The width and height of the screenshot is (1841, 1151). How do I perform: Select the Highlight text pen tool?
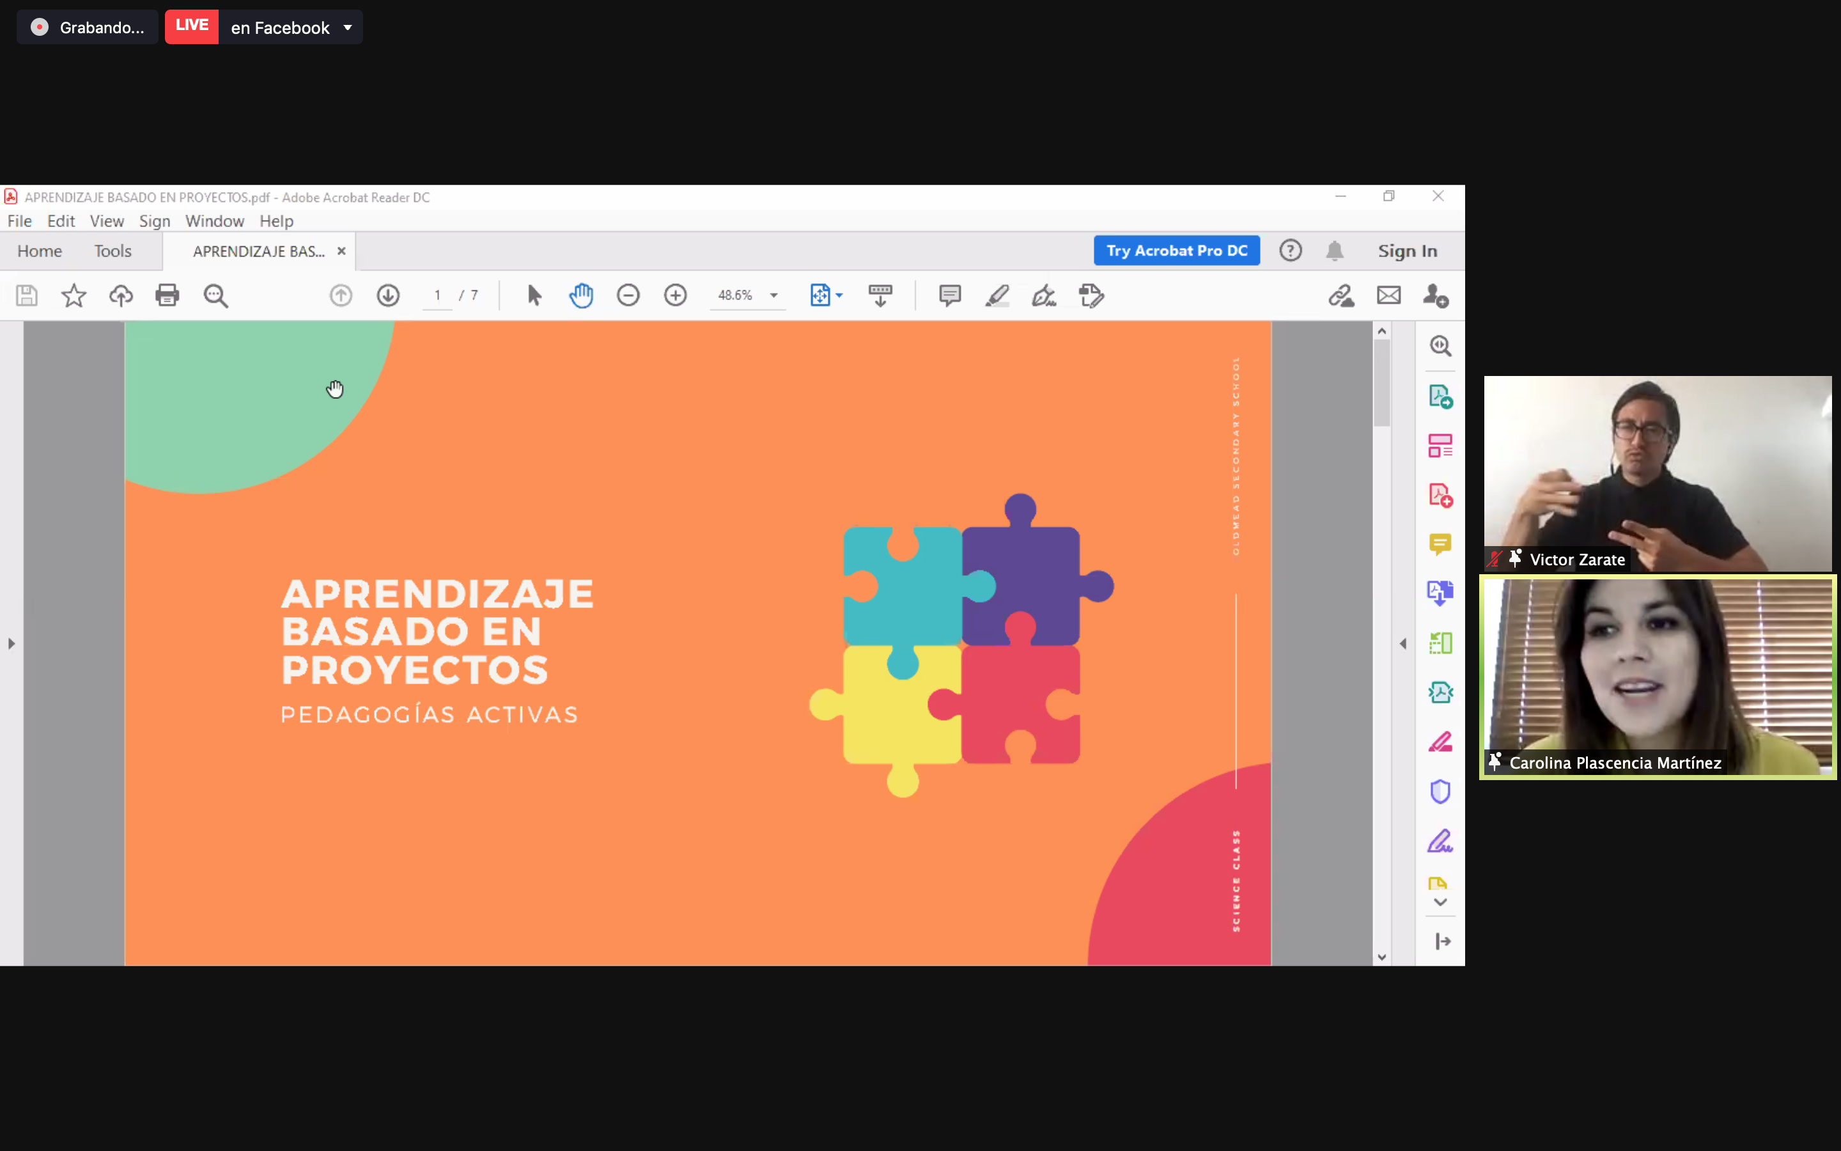(997, 295)
